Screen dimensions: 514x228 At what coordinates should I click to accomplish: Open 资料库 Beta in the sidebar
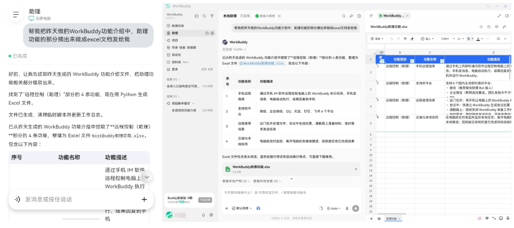(x=190, y=62)
